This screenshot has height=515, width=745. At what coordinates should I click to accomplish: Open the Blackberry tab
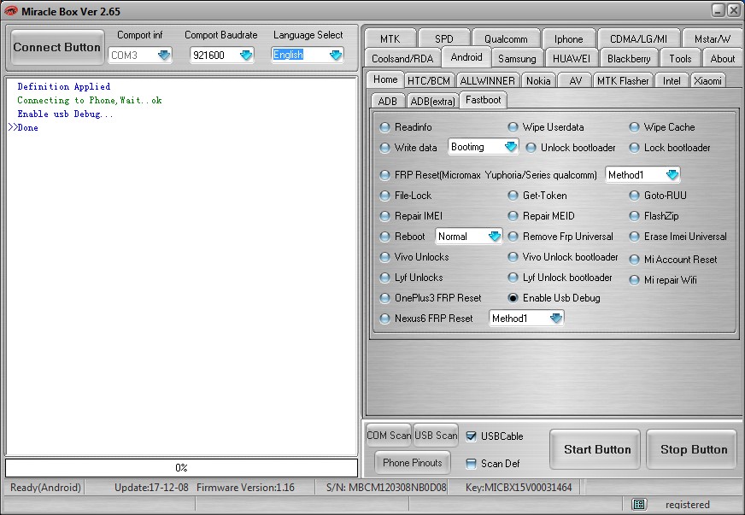629,58
